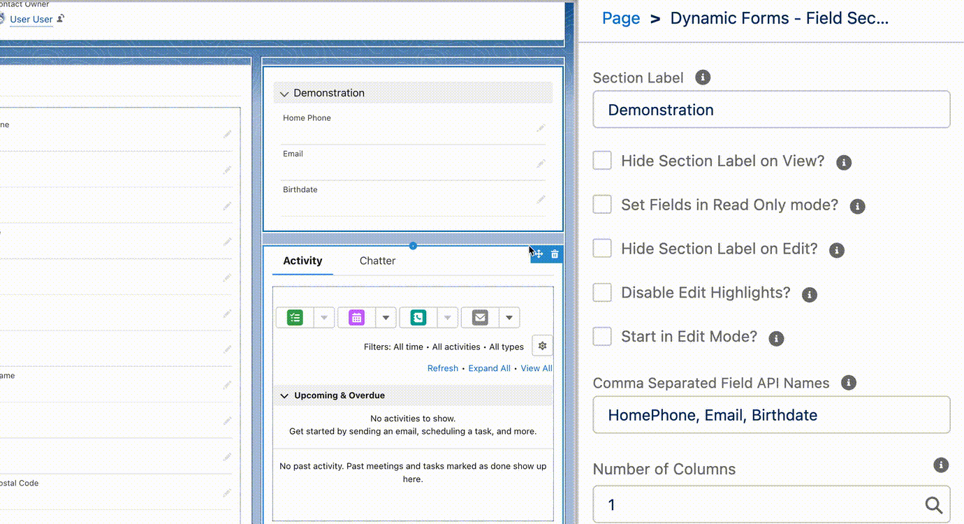This screenshot has height=524, width=964.
Task: Enable Hide Section Label on View
Action: click(x=601, y=160)
